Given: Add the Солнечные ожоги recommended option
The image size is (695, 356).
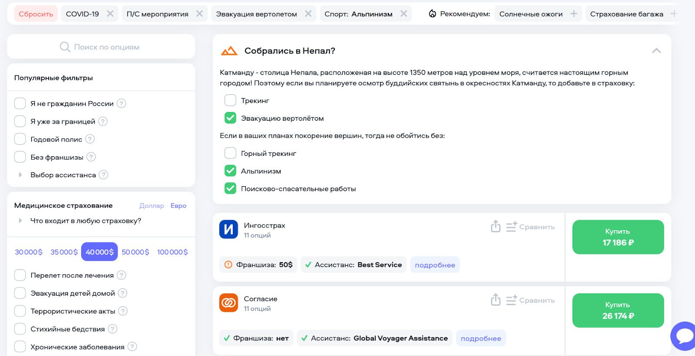Looking at the screenshot, I should tap(574, 14).
